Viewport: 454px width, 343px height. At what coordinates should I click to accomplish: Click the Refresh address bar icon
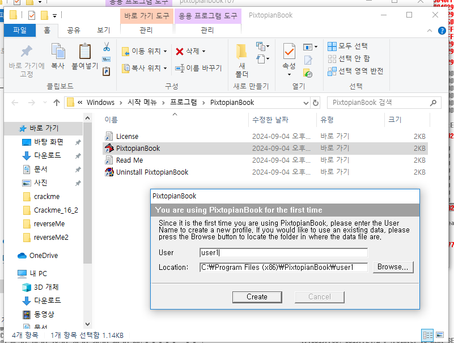[316, 103]
